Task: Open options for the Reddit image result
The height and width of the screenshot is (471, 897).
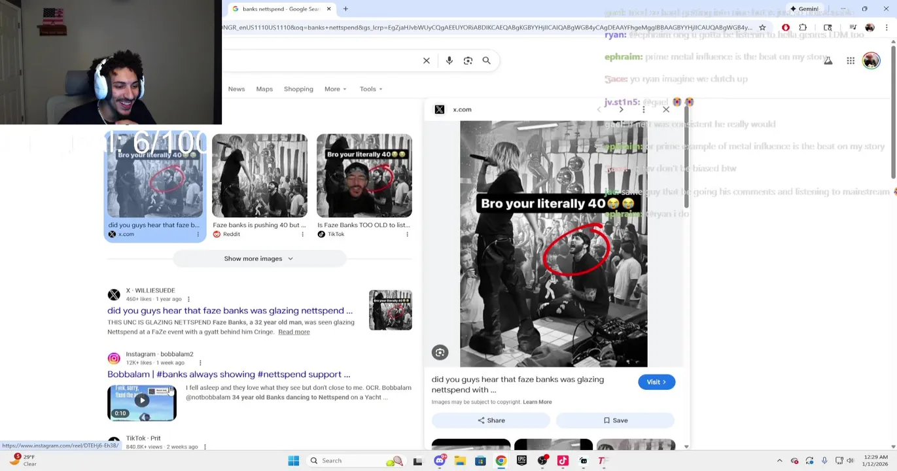Action: [x=302, y=234]
